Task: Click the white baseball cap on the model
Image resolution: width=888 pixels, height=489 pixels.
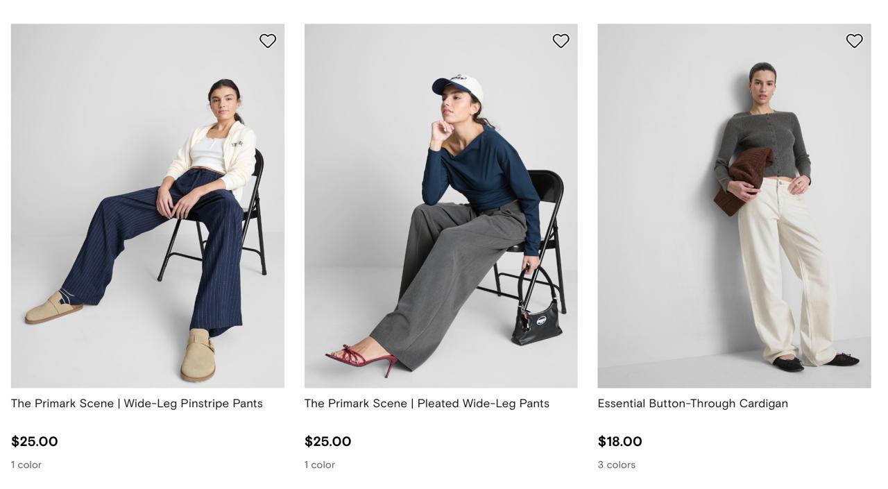Action: [461, 86]
